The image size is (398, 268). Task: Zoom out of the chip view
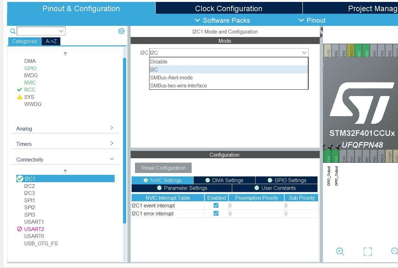(x=395, y=252)
